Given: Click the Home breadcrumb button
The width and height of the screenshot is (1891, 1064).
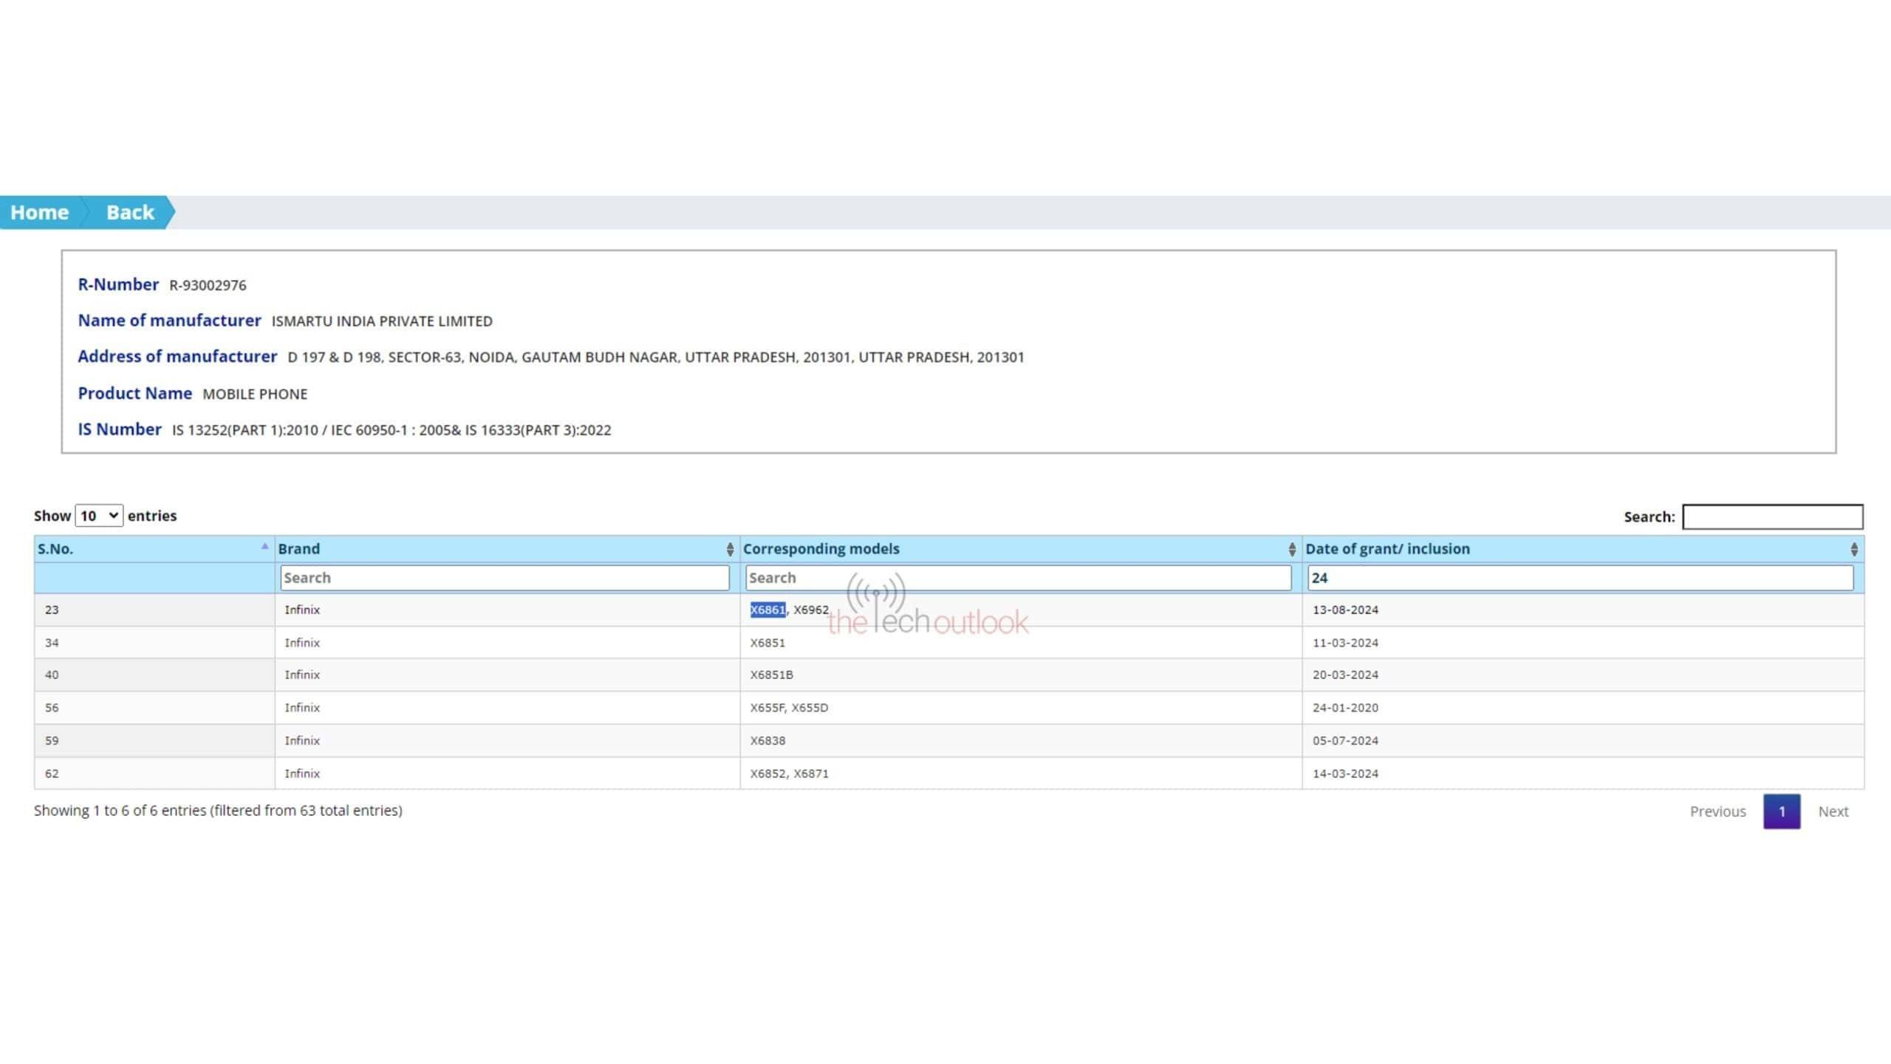Looking at the screenshot, I should (40, 213).
